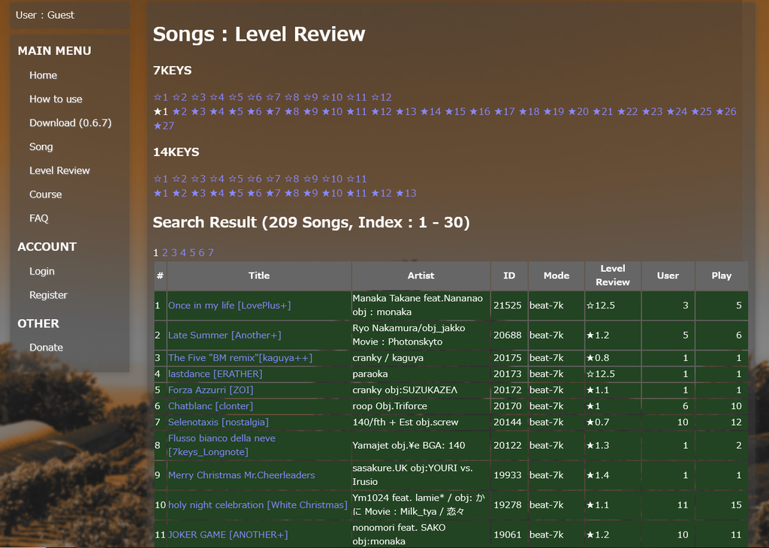Screen dimensions: 769x548
Task: Go to results page 5
Action: (x=192, y=252)
